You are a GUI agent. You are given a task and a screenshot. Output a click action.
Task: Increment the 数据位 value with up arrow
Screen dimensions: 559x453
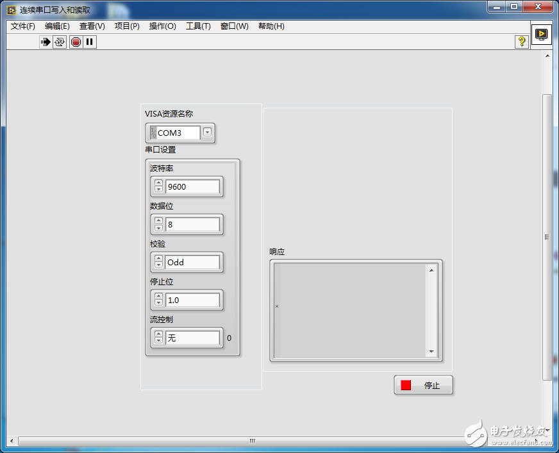[158, 221]
